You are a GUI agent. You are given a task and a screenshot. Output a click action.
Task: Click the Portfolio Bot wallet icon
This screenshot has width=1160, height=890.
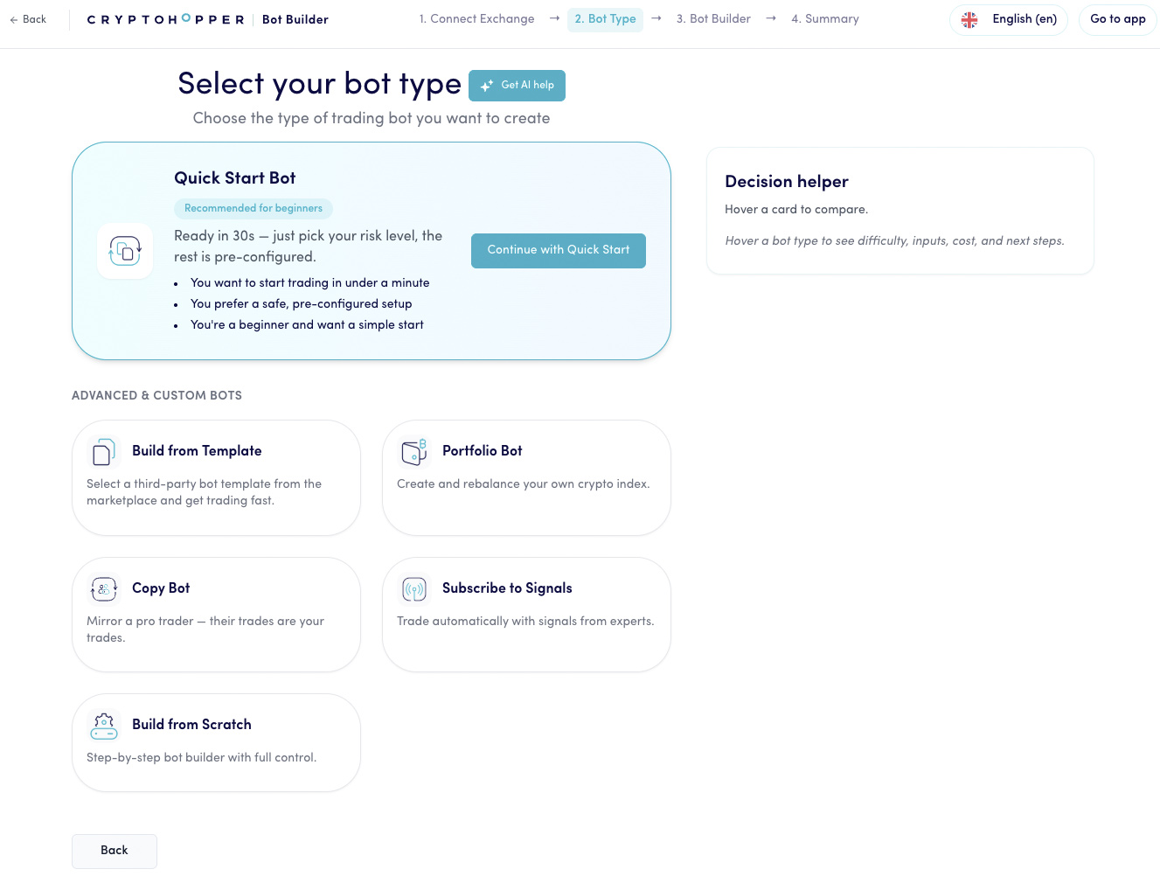click(x=413, y=452)
